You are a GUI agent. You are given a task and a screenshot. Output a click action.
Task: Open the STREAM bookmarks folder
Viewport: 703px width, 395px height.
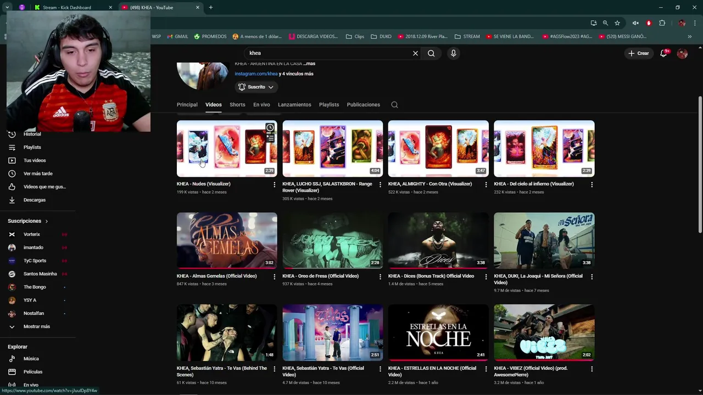pyautogui.click(x=467, y=37)
